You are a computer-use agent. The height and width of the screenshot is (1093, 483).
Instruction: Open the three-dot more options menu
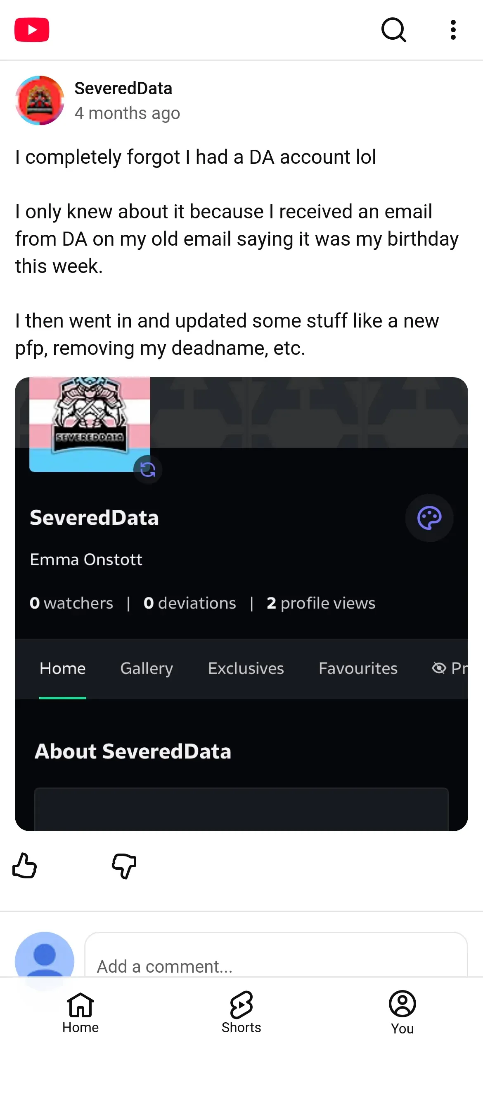click(x=453, y=30)
